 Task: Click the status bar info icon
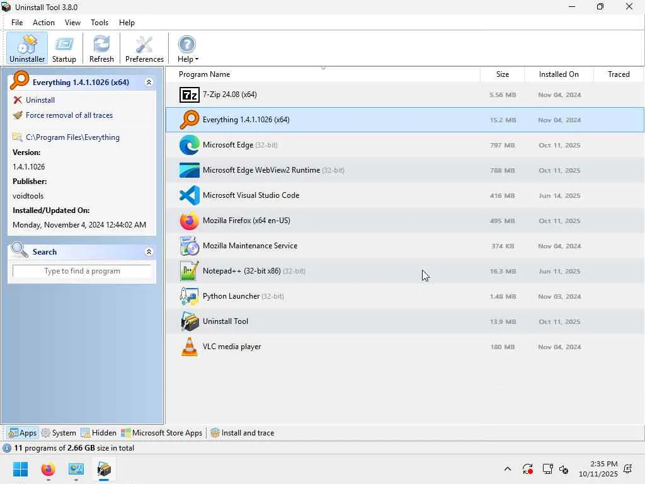[7, 448]
